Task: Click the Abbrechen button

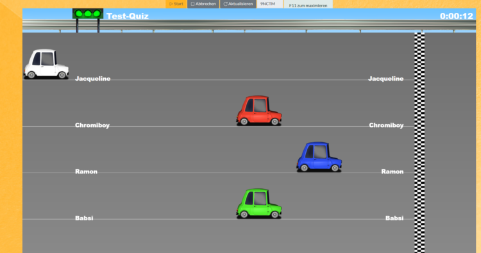Action: [x=203, y=4]
